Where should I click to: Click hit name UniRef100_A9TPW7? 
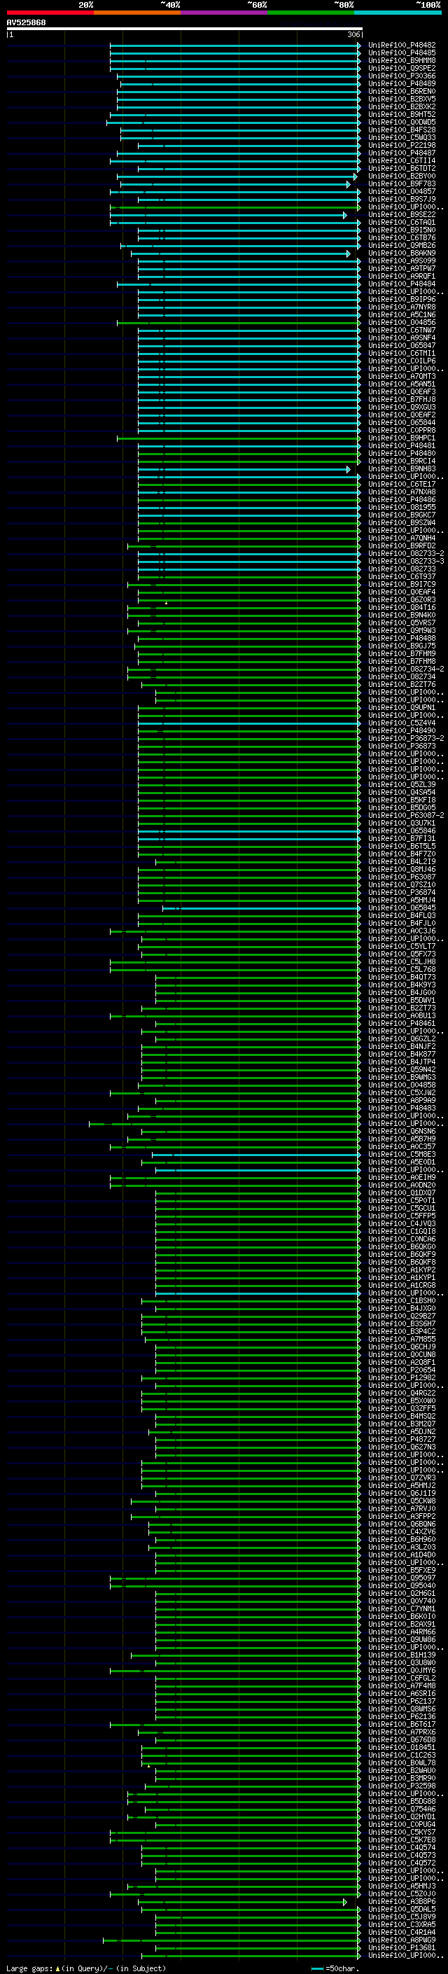point(401,268)
